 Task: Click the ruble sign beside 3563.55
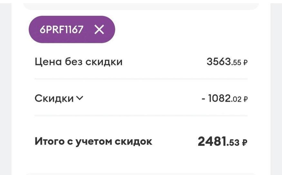245,63
